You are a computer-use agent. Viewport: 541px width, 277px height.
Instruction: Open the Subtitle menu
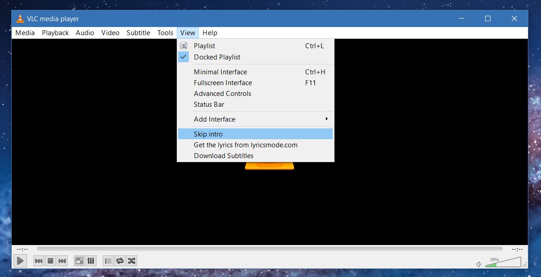138,33
